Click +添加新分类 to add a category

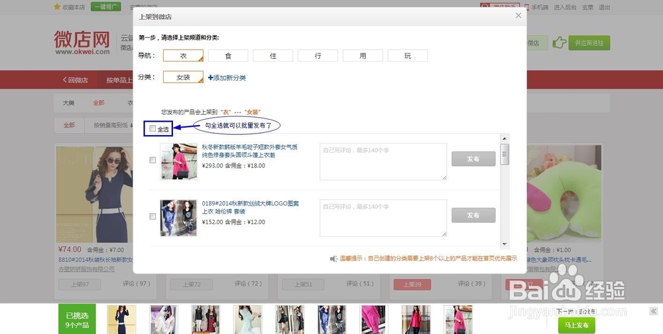(x=227, y=77)
